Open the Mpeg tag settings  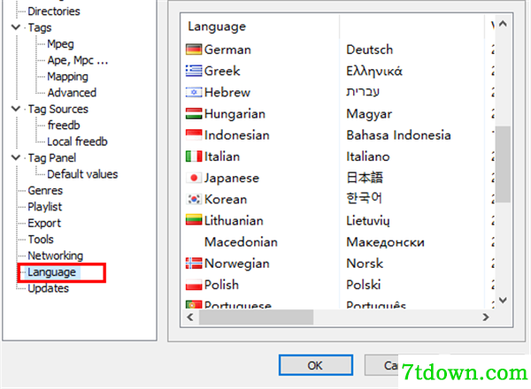coord(60,44)
